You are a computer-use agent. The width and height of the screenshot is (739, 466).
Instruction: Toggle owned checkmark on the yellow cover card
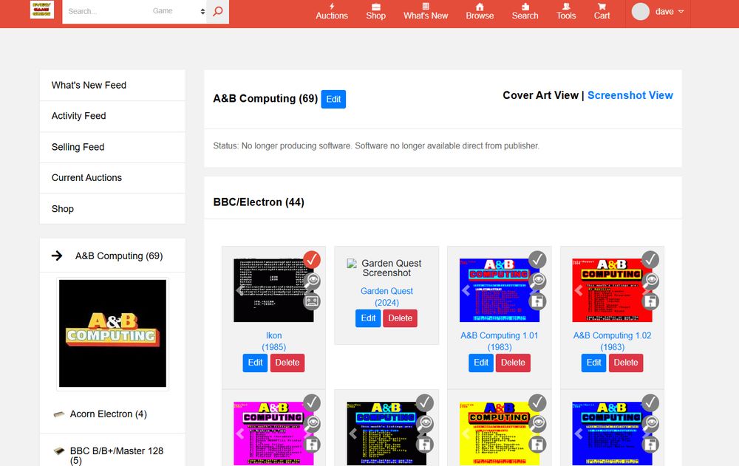click(537, 403)
